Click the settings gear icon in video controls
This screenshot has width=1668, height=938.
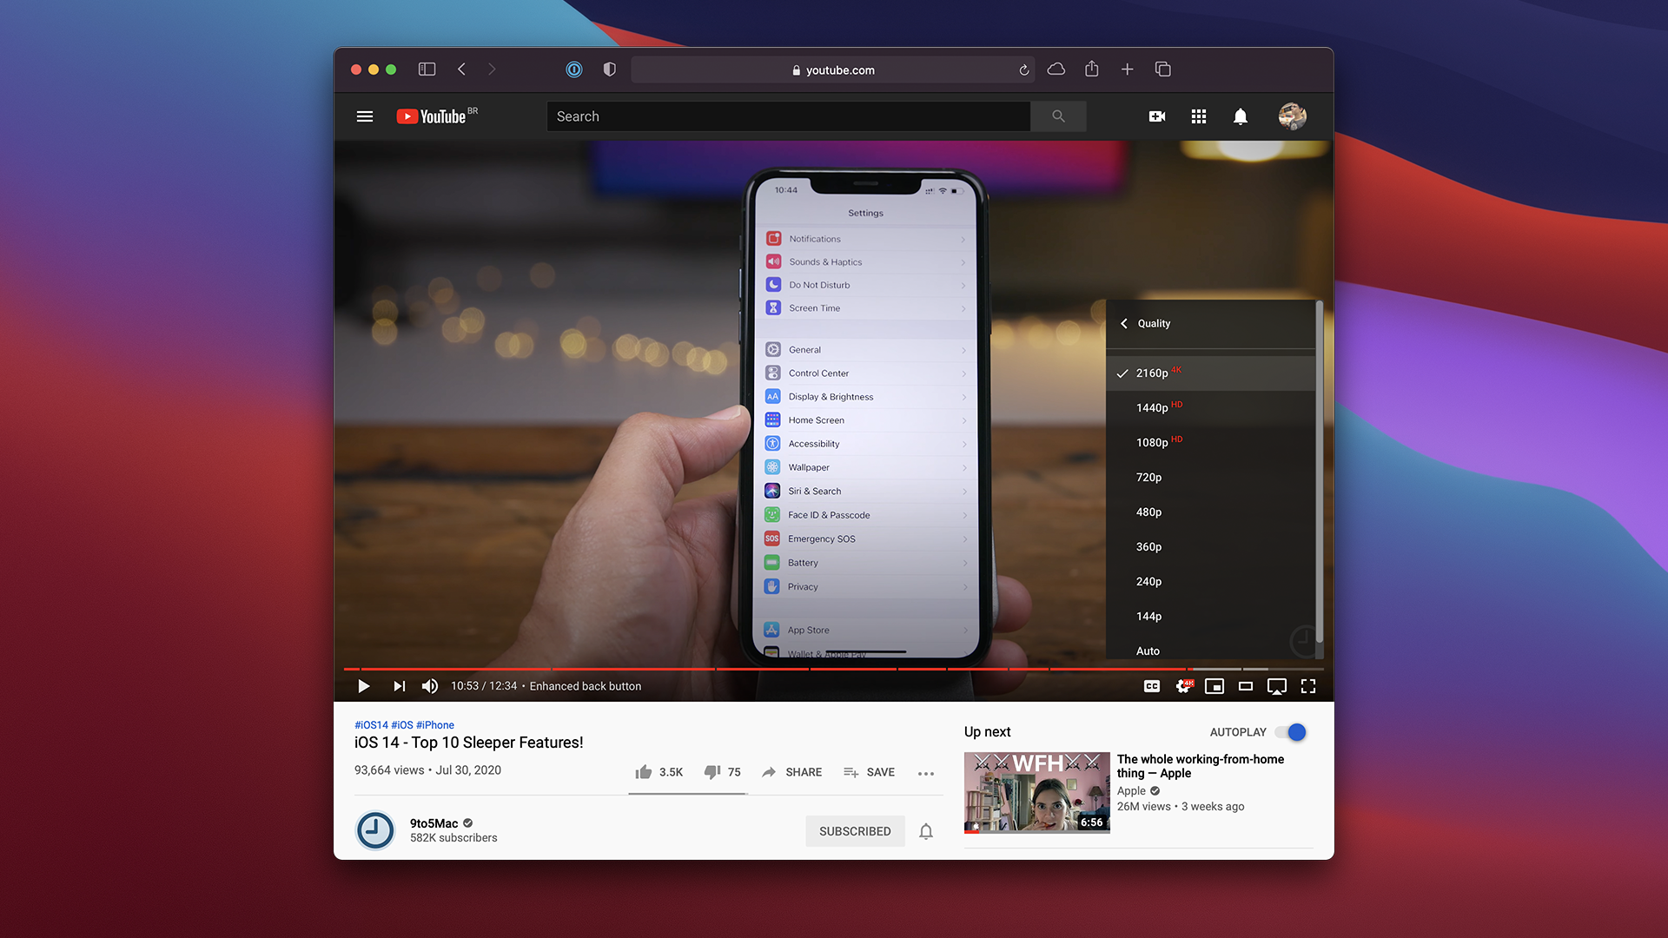click(1182, 685)
